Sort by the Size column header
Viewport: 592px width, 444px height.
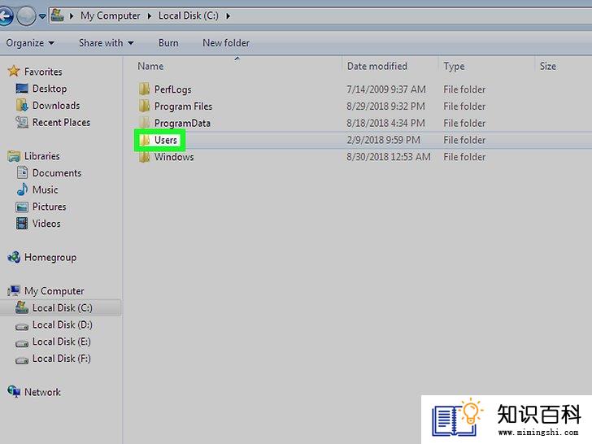coord(547,67)
